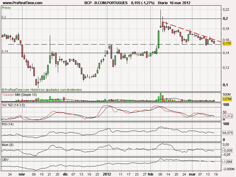Click the 0,1 price axis value
Screen dimensions: 236x177
(x=225, y=85)
